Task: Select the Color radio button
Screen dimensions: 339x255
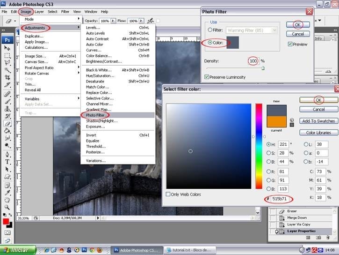Action: pyautogui.click(x=210, y=43)
